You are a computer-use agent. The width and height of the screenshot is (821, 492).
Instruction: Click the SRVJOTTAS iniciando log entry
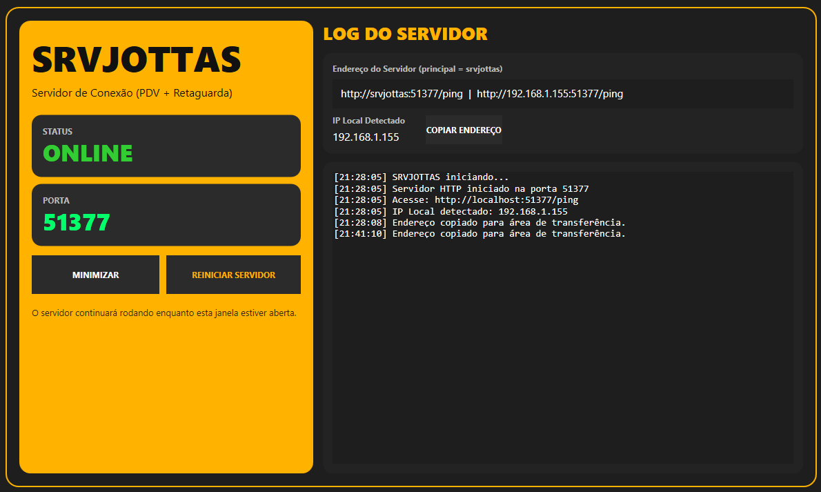pyautogui.click(x=431, y=177)
